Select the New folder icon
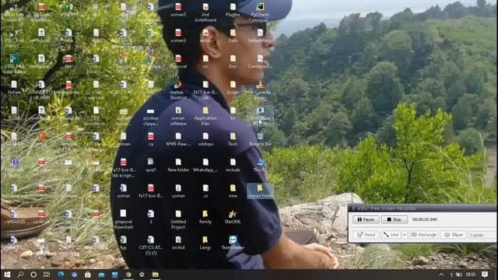498x280 pixels. (x=178, y=166)
